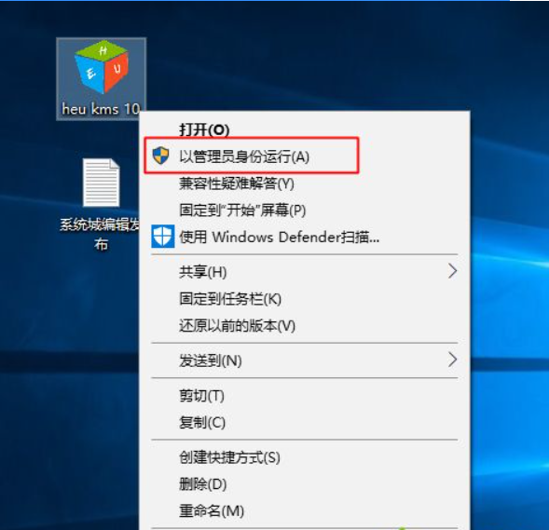Click the Windows Defender shield icon
Screen dimensions: 549x530
(163, 237)
